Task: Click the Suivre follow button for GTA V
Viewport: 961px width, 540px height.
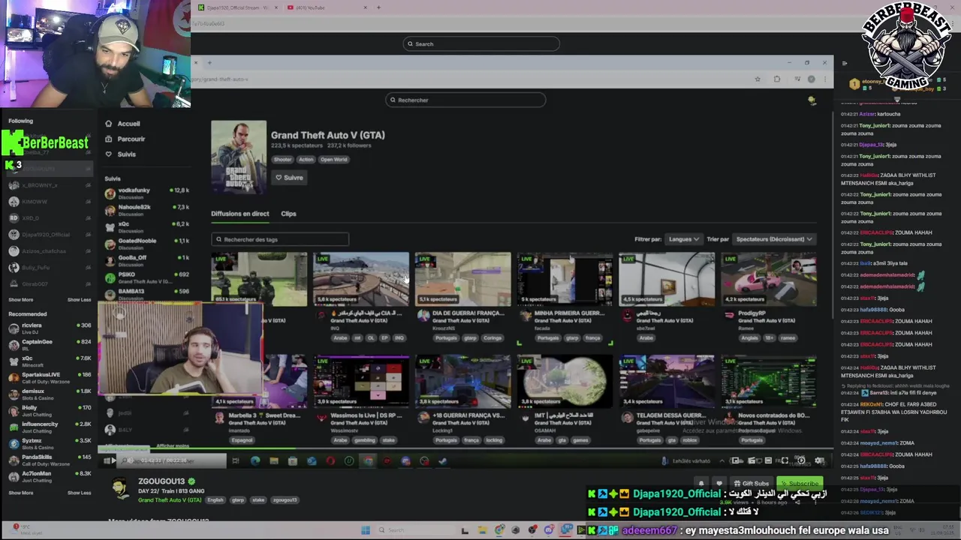Action: click(289, 178)
